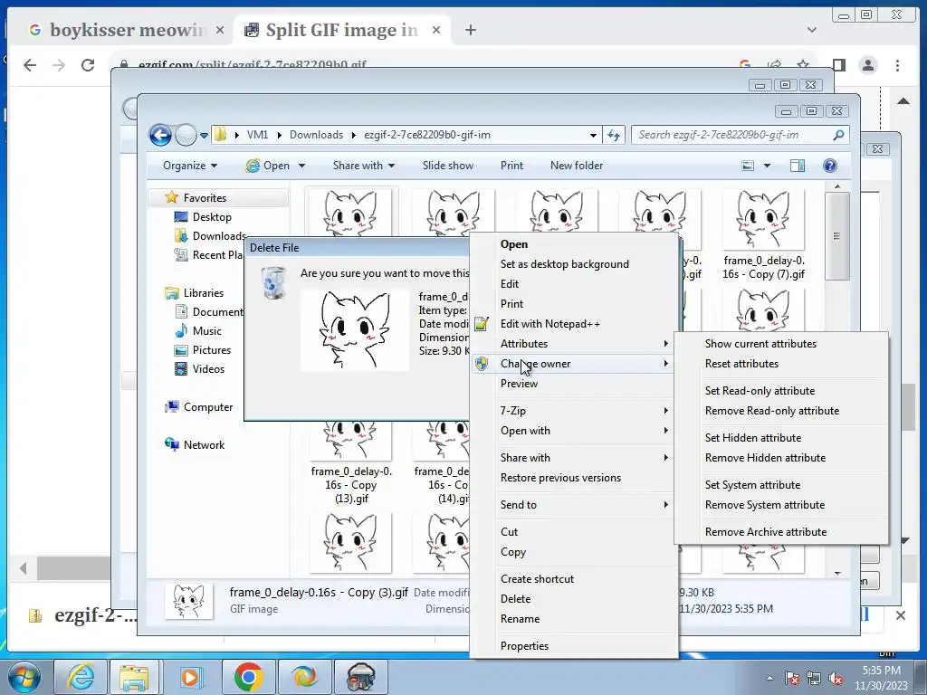
Task: Show hidden tray icons arrow
Action: coord(769,678)
